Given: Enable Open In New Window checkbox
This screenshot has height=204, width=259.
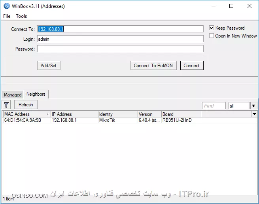Looking at the screenshot, I should tap(212, 36).
